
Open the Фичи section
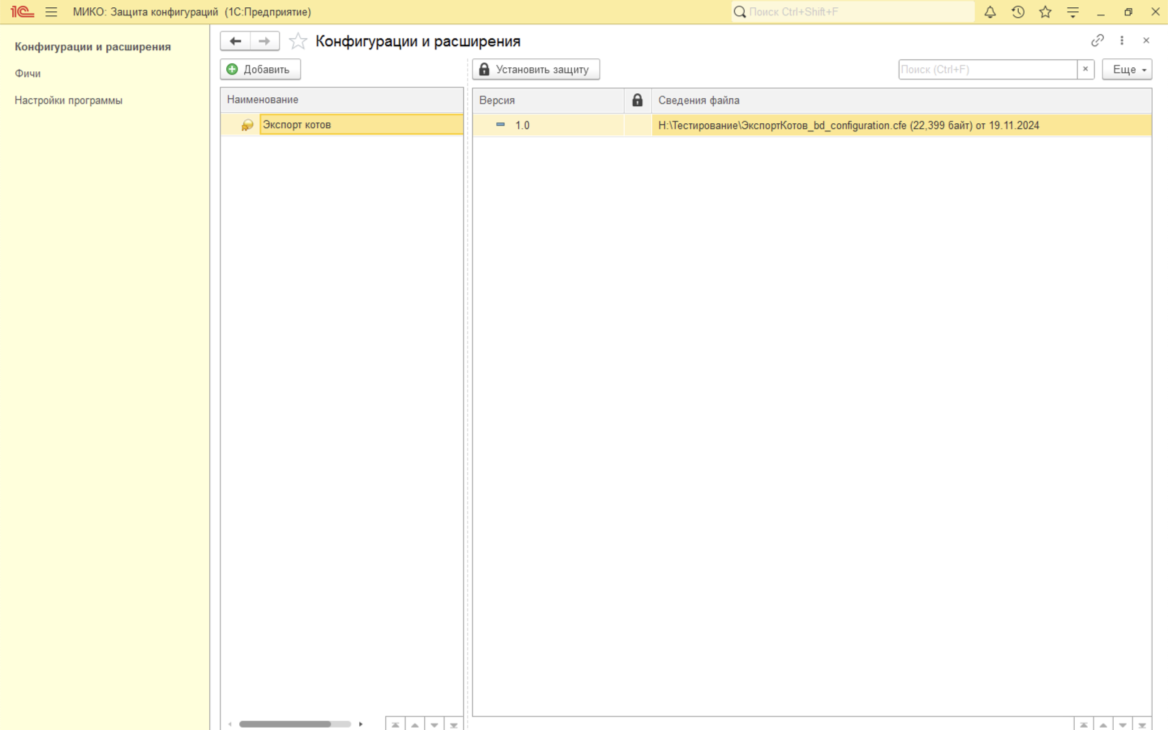click(28, 73)
